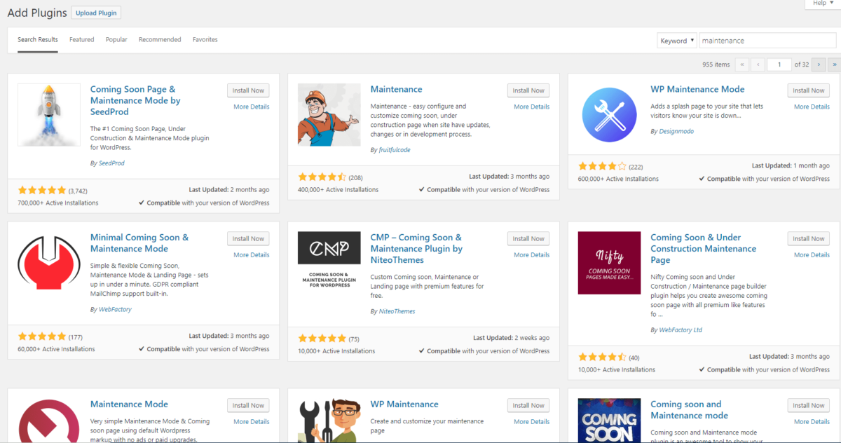
Task: Install CMP plugin by NiteoThemes
Action: point(528,238)
